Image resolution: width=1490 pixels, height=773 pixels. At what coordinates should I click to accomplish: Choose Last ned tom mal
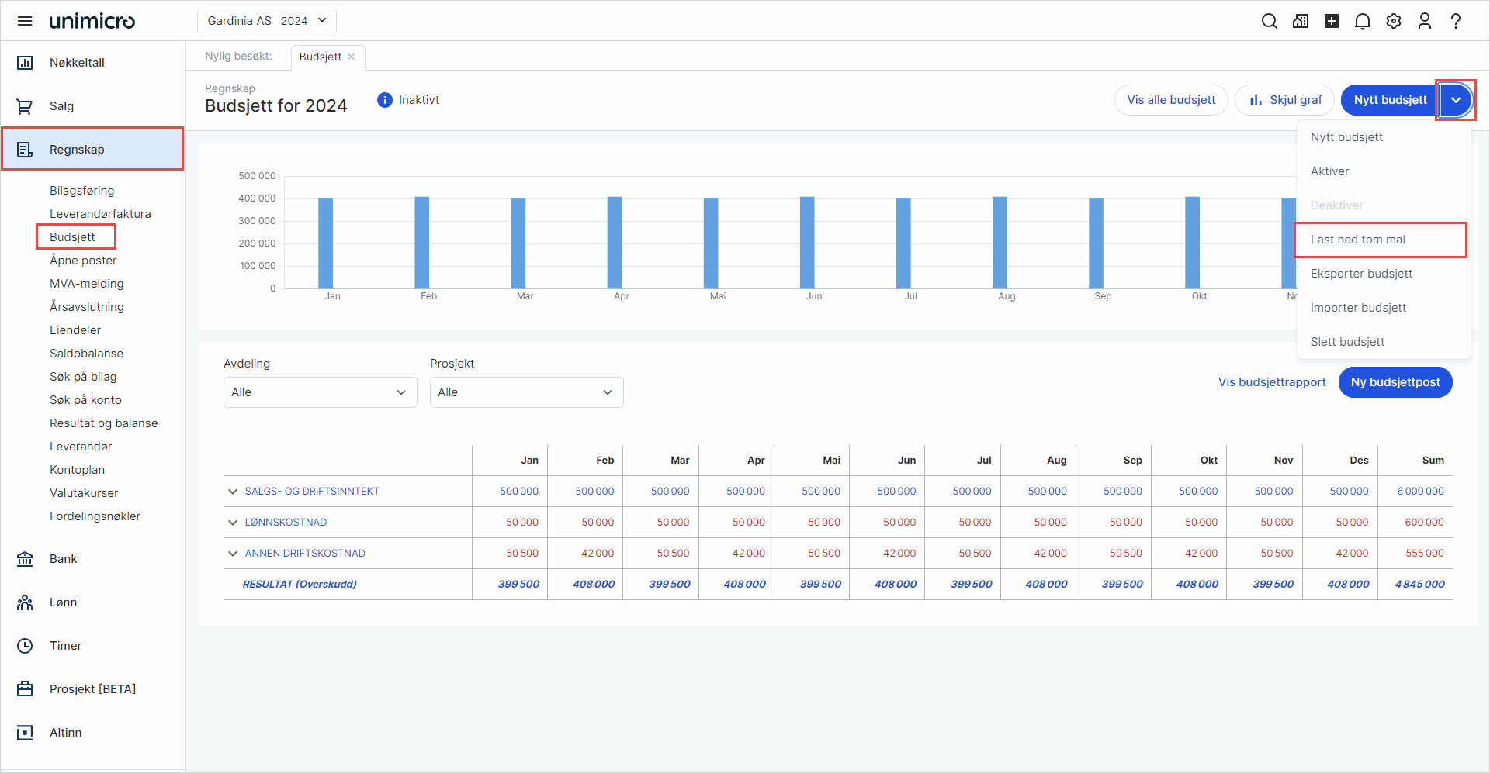tap(1357, 240)
